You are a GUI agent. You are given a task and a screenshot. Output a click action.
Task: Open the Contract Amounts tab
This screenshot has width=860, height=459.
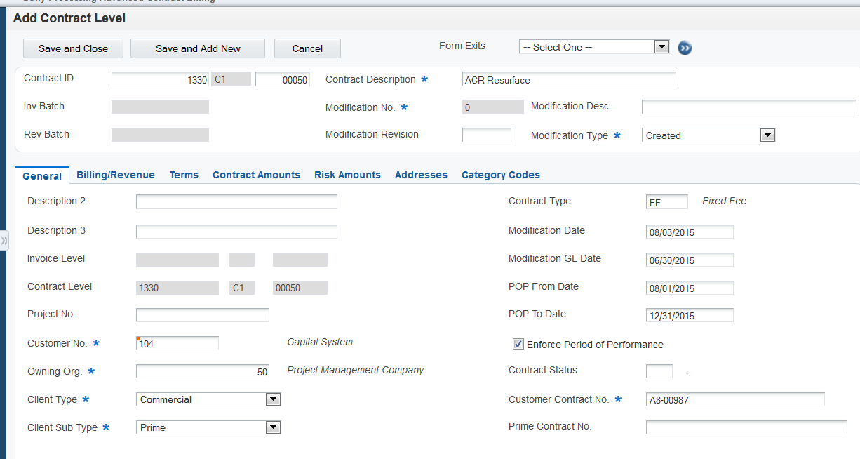256,175
